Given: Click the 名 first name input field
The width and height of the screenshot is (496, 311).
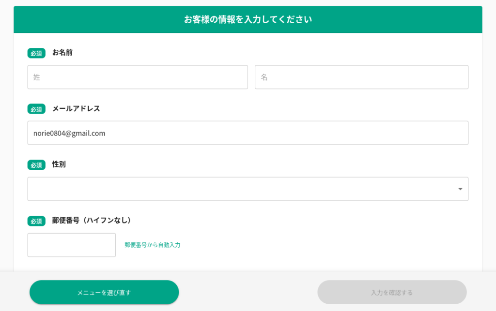Looking at the screenshot, I should (361, 77).
